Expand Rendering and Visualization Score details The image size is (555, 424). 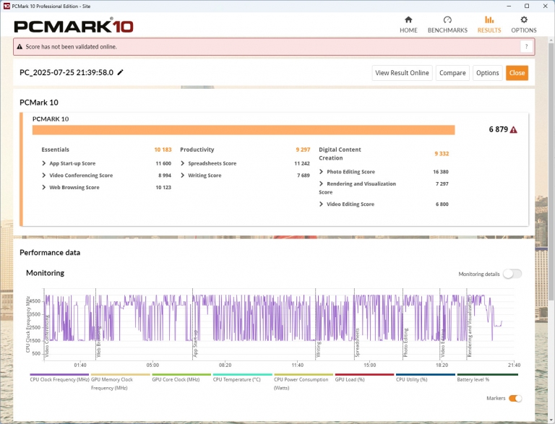[x=322, y=183]
